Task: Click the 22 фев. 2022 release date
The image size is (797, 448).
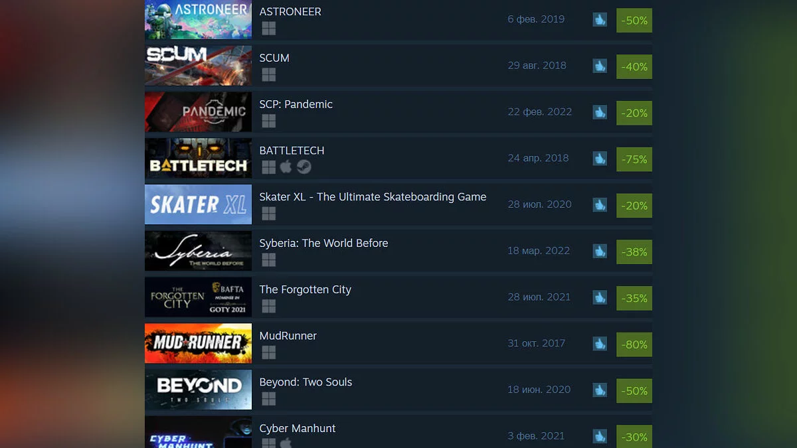Action: coord(539,112)
